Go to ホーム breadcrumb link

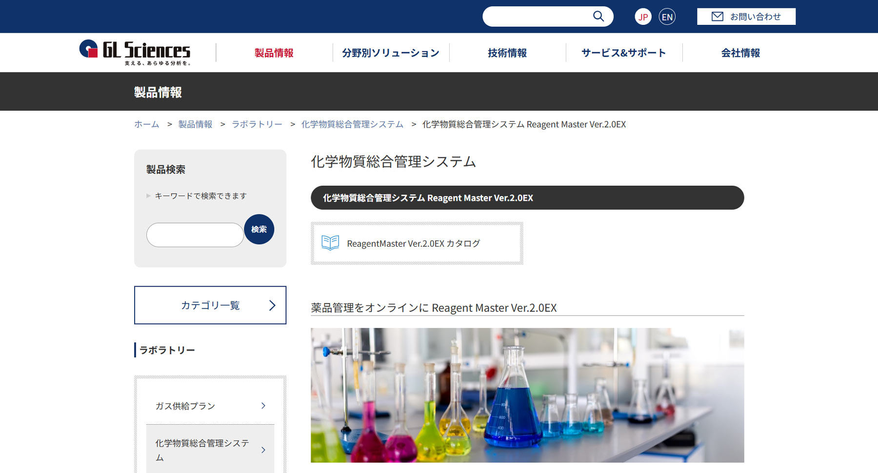(x=147, y=124)
